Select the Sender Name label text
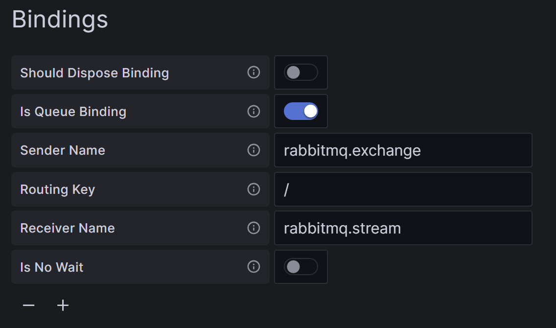556x328 pixels. pyautogui.click(x=63, y=150)
